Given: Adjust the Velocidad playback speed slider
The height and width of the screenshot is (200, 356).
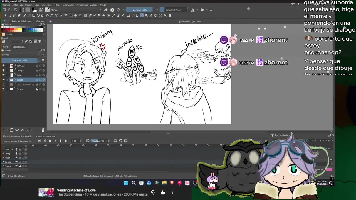Looking at the screenshot, I should (99, 141).
